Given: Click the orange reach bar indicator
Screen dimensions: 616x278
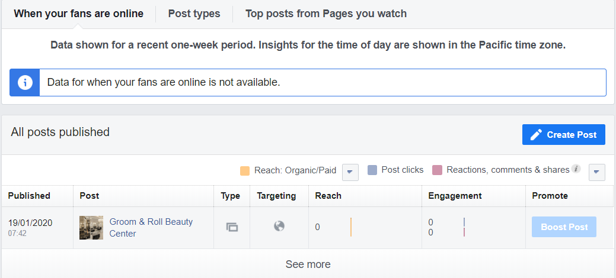Looking at the screenshot, I should click(x=351, y=227).
